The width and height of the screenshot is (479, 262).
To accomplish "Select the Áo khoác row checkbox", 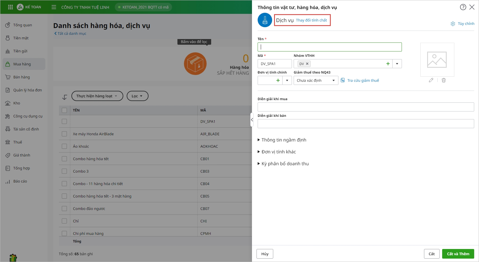I will (x=64, y=146).
